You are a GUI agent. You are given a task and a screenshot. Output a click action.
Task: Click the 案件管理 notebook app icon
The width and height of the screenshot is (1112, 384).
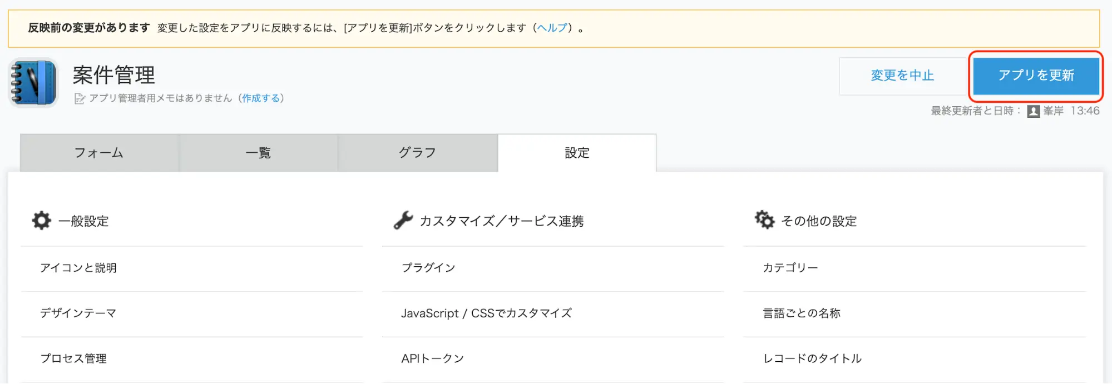tap(33, 83)
